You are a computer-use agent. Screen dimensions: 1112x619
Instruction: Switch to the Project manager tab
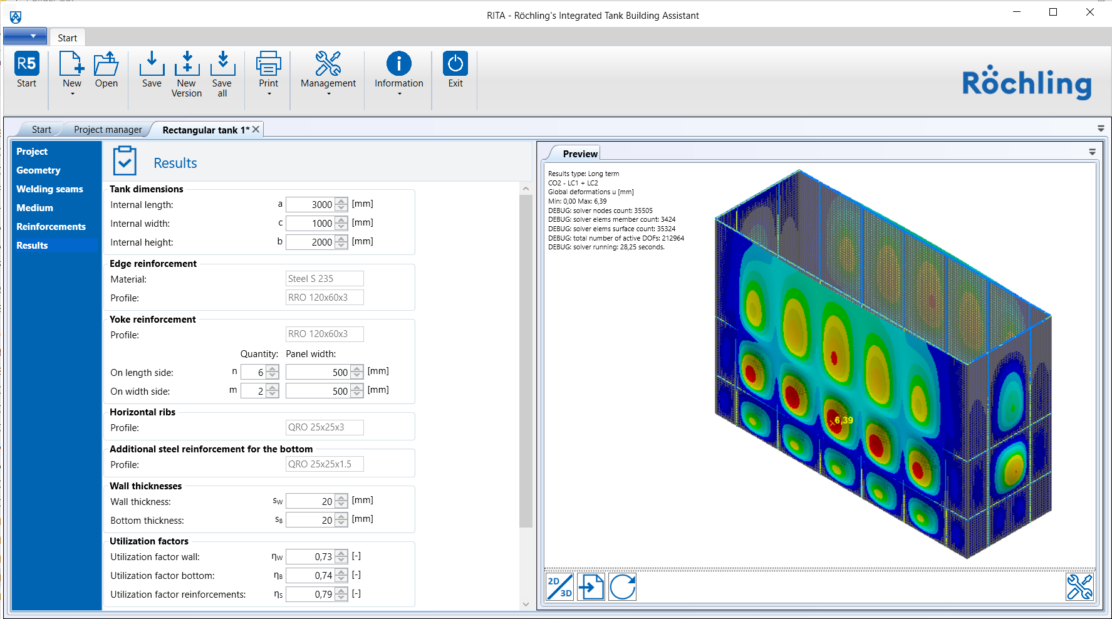[x=108, y=130]
